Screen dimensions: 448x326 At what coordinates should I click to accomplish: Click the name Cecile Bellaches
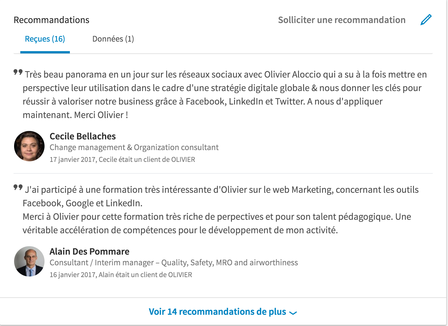(x=83, y=136)
